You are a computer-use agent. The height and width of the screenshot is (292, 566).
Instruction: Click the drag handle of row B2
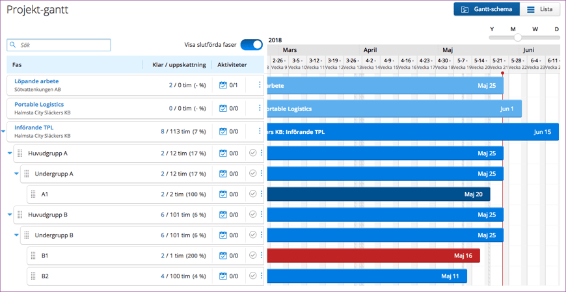click(33, 276)
